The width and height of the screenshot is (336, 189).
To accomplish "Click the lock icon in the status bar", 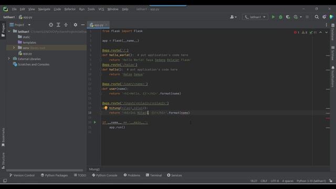I will tap(331, 181).
